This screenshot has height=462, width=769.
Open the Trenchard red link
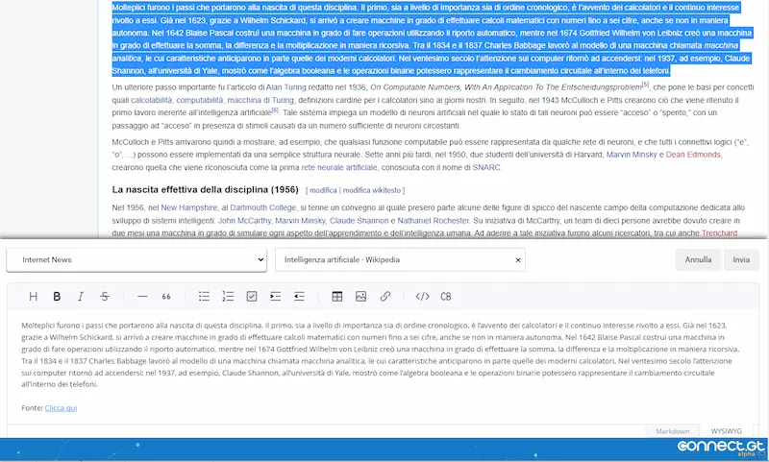(719, 233)
